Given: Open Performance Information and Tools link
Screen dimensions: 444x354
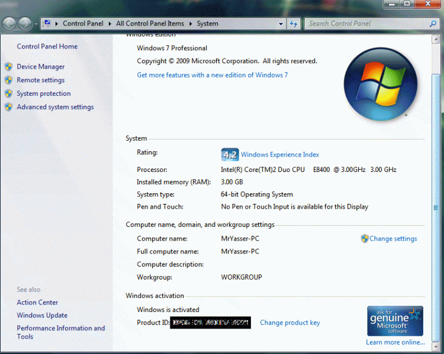Looking at the screenshot, I should (x=61, y=332).
